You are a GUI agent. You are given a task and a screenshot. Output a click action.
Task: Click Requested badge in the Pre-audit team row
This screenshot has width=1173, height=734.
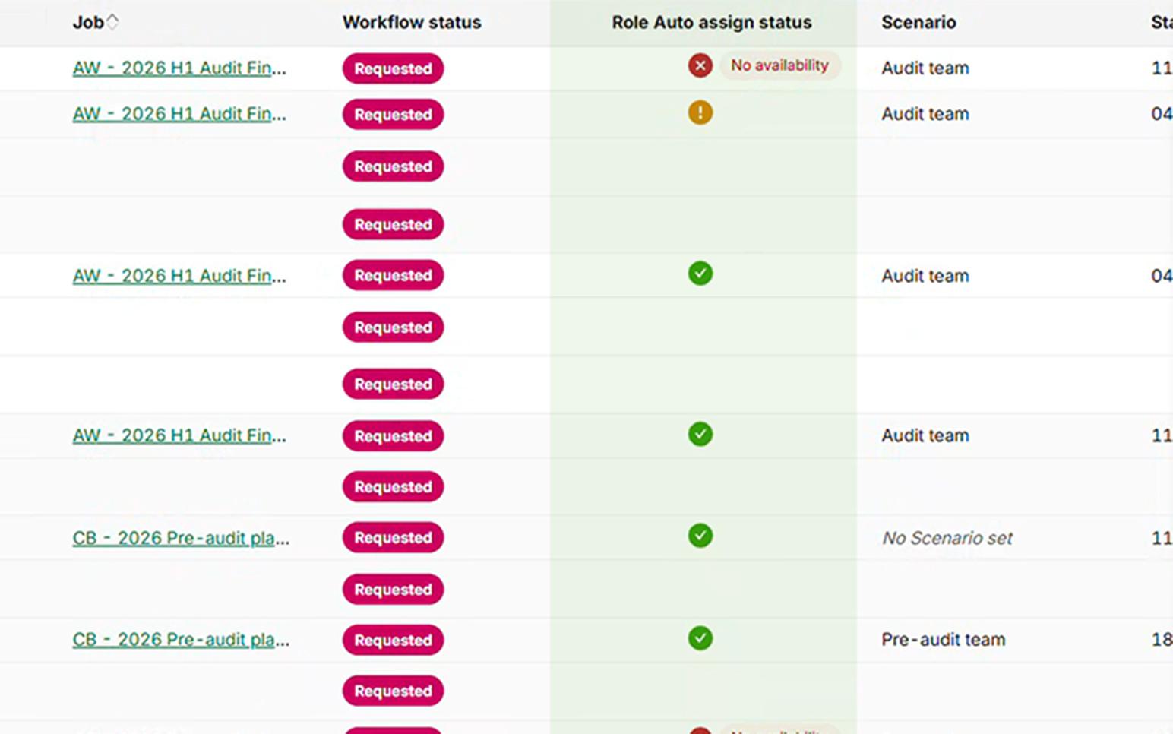point(393,641)
